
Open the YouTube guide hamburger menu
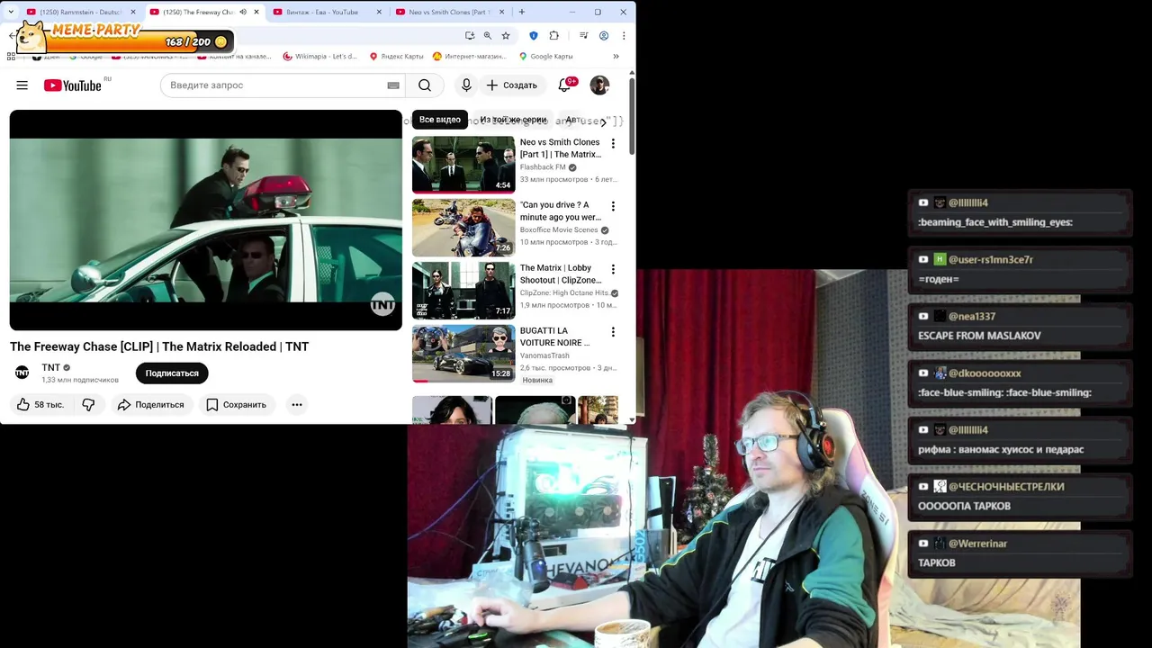(x=22, y=85)
